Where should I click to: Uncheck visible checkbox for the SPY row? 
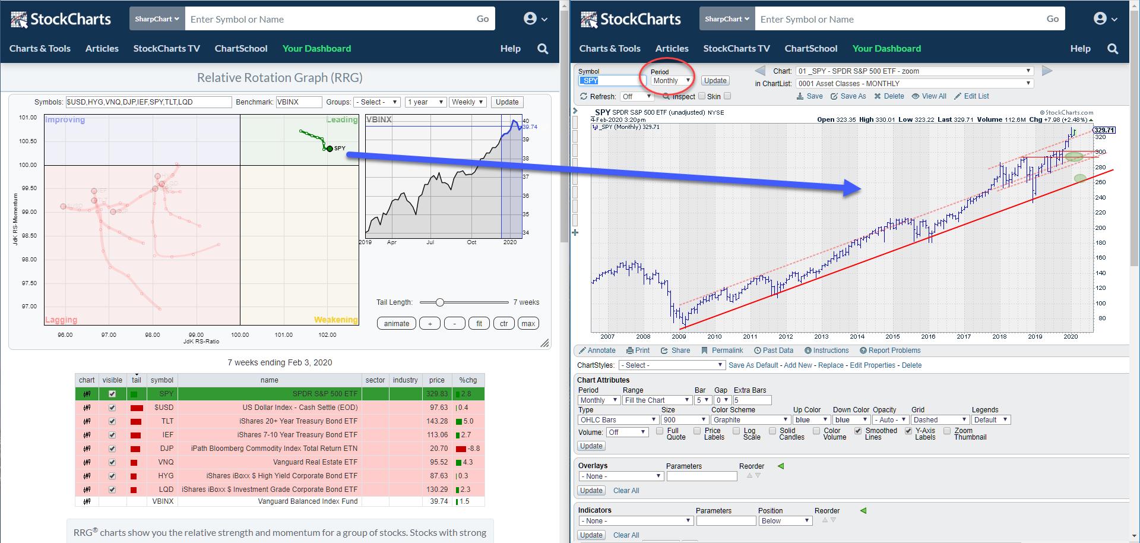tap(112, 394)
